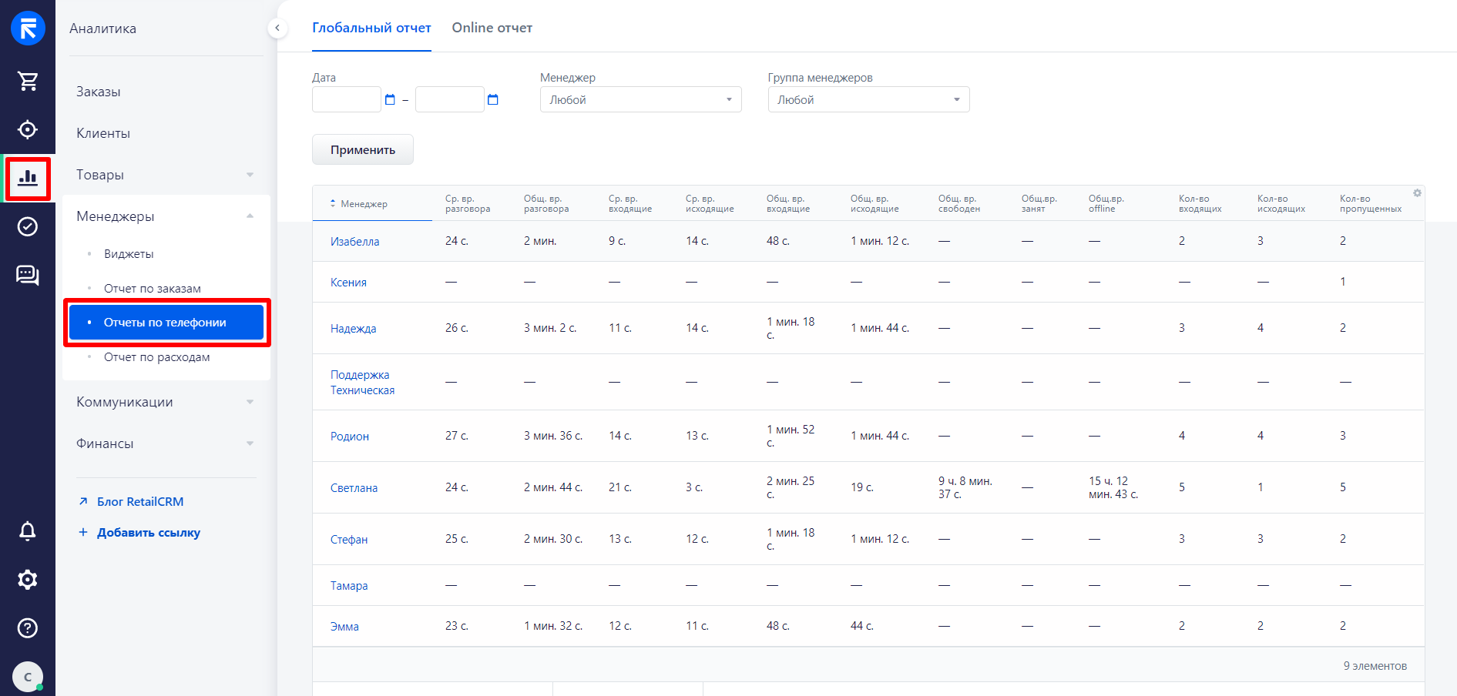1457x696 pixels.
Task: Click the table settings gear icon
Action: pos(1417,193)
